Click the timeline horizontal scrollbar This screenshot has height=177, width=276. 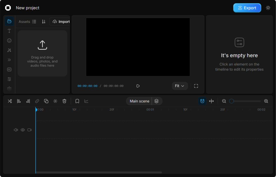pyautogui.click(x=99, y=172)
